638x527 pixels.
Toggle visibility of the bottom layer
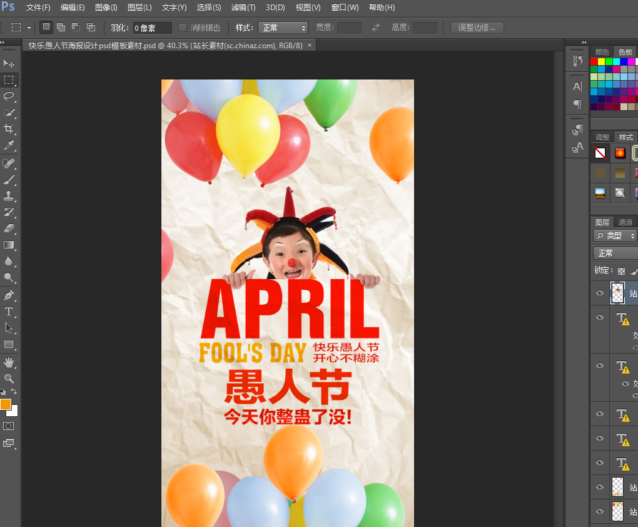pyautogui.click(x=600, y=511)
